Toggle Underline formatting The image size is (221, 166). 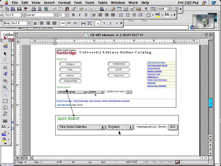(x=86, y=15)
